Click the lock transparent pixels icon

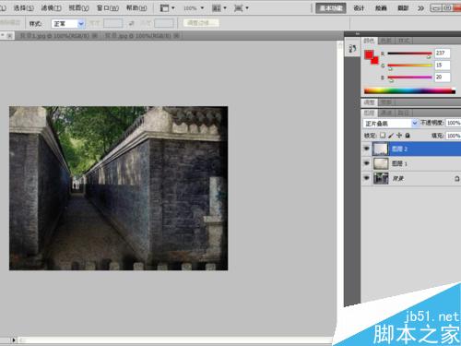[x=383, y=135]
